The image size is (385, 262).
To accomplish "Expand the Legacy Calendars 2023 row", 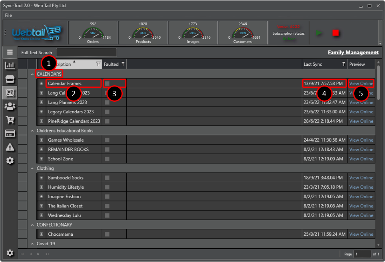I will click(x=41, y=112).
